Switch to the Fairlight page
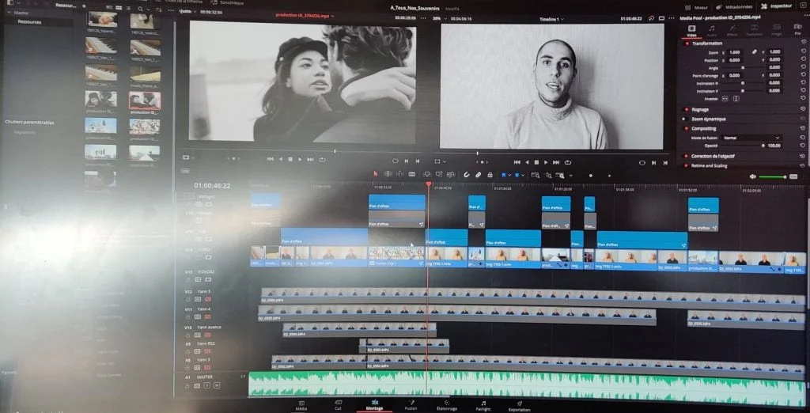The width and height of the screenshot is (810, 413). tap(483, 405)
